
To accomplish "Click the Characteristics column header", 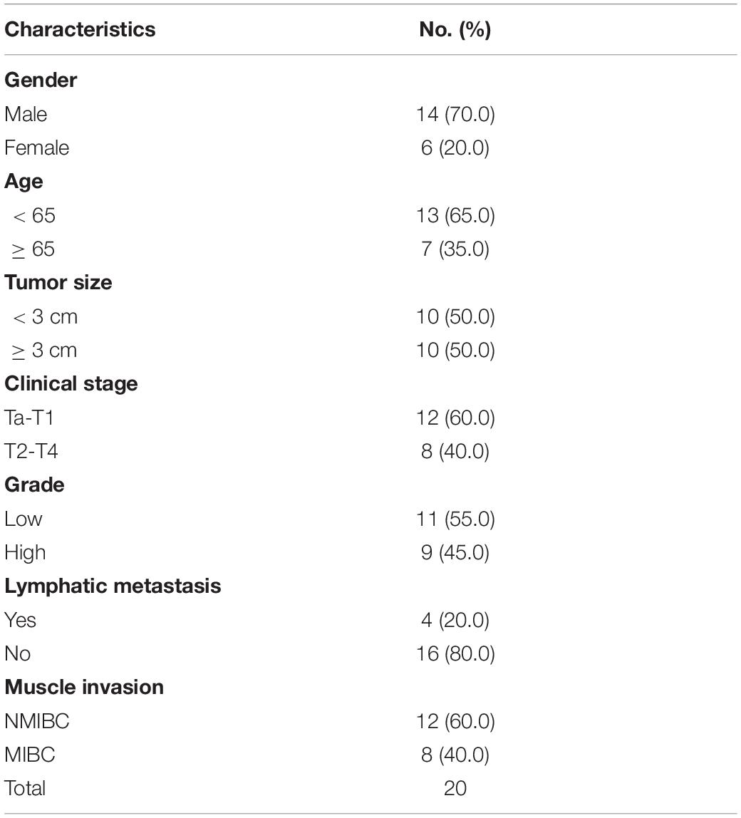I will 80,29.
